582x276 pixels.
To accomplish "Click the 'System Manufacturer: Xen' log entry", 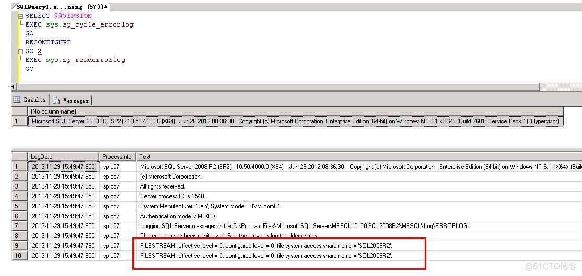I will [210, 206].
